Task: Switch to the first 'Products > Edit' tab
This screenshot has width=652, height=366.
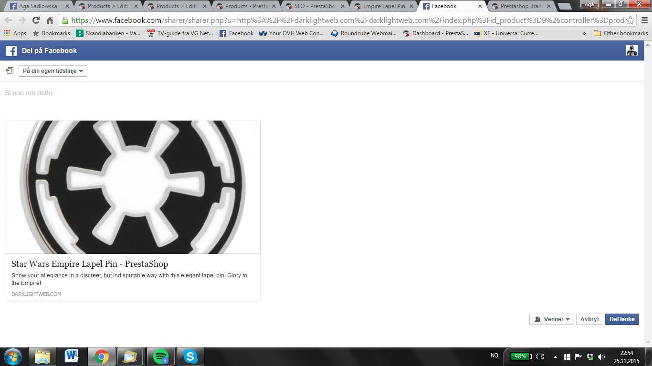Action: coord(109,6)
